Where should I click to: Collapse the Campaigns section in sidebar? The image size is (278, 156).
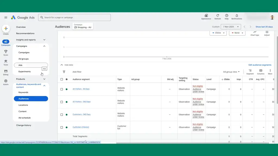(44, 46)
